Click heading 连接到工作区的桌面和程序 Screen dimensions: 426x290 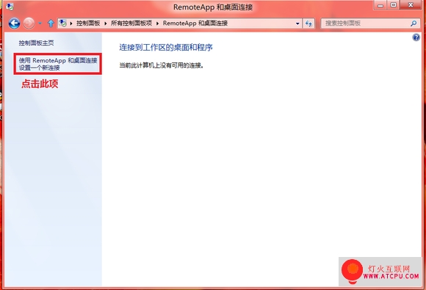(166, 48)
